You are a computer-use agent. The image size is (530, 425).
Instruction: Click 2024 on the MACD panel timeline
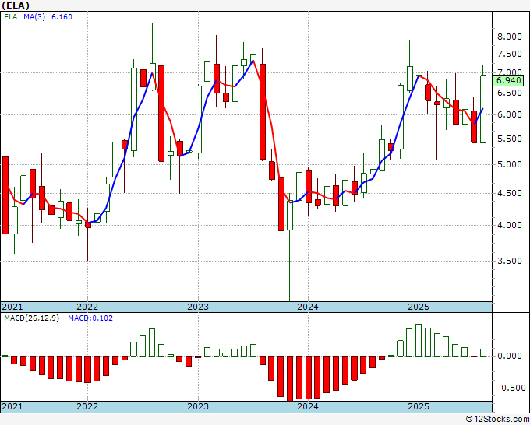[308, 406]
